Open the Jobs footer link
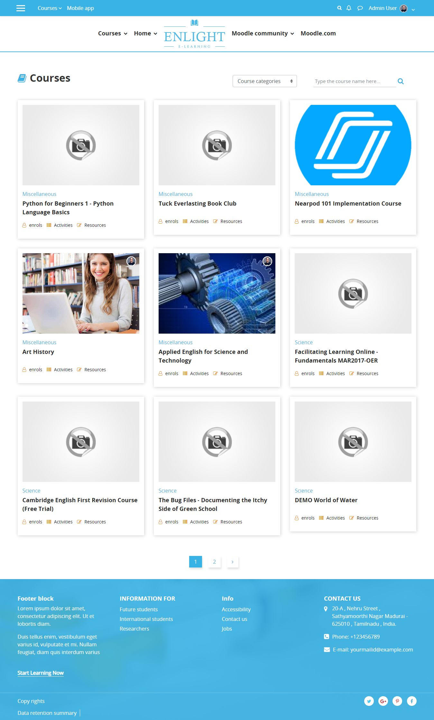Screen dimensions: 434x720 point(227,629)
